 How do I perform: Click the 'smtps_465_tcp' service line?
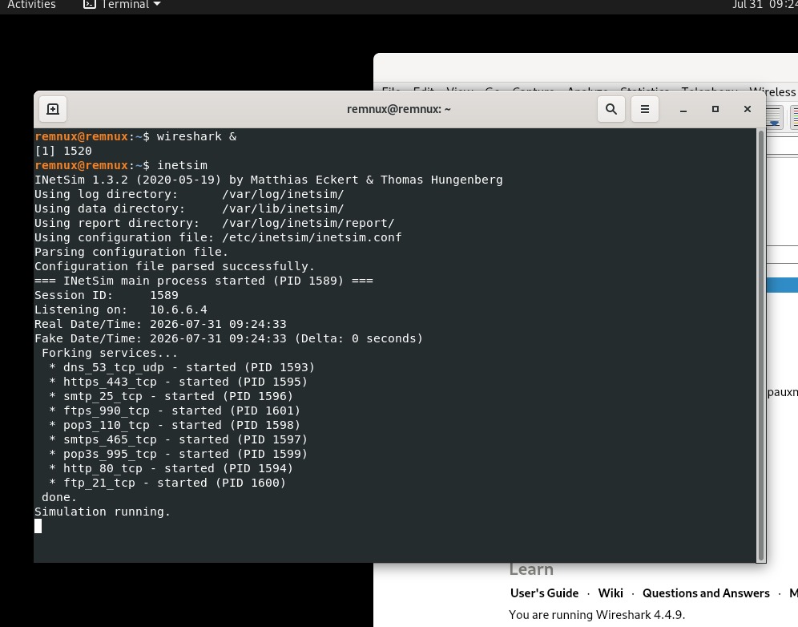(178, 439)
